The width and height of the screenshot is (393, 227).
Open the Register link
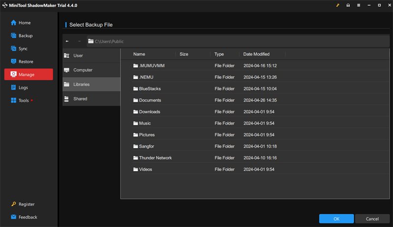[23, 204]
